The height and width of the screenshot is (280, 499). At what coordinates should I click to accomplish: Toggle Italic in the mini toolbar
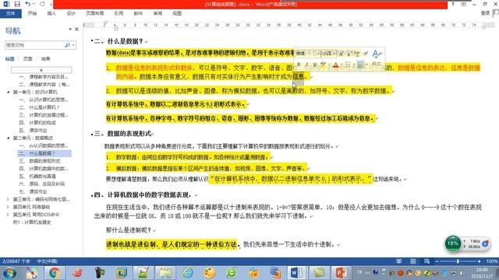(x=306, y=65)
